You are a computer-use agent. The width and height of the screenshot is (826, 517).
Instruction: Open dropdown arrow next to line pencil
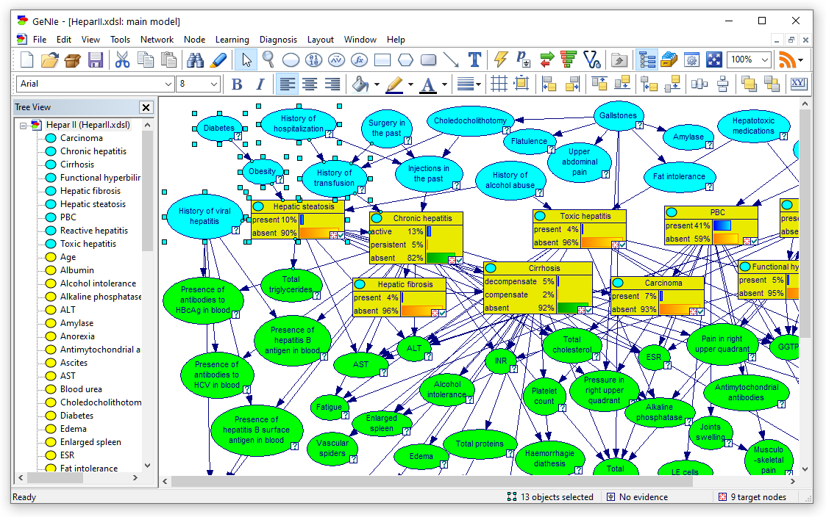pyautogui.click(x=410, y=84)
